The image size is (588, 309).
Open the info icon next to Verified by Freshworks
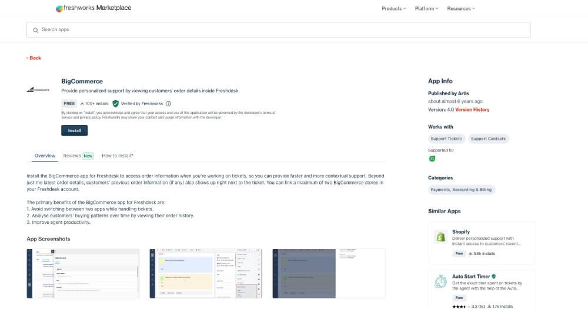168,104
